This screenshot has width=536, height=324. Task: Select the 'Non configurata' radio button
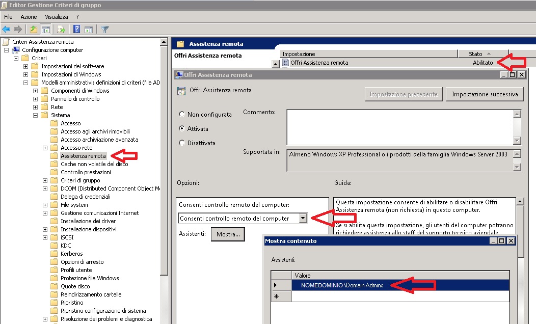coord(181,115)
